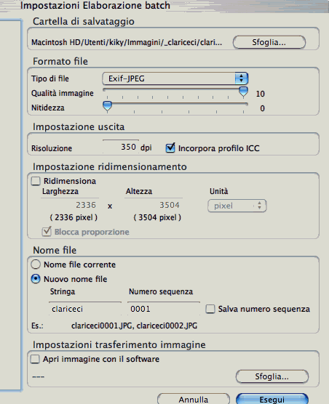Image resolution: width=329 pixels, height=404 pixels.
Task: Select Nome file corrente radio button
Action: click(36, 264)
